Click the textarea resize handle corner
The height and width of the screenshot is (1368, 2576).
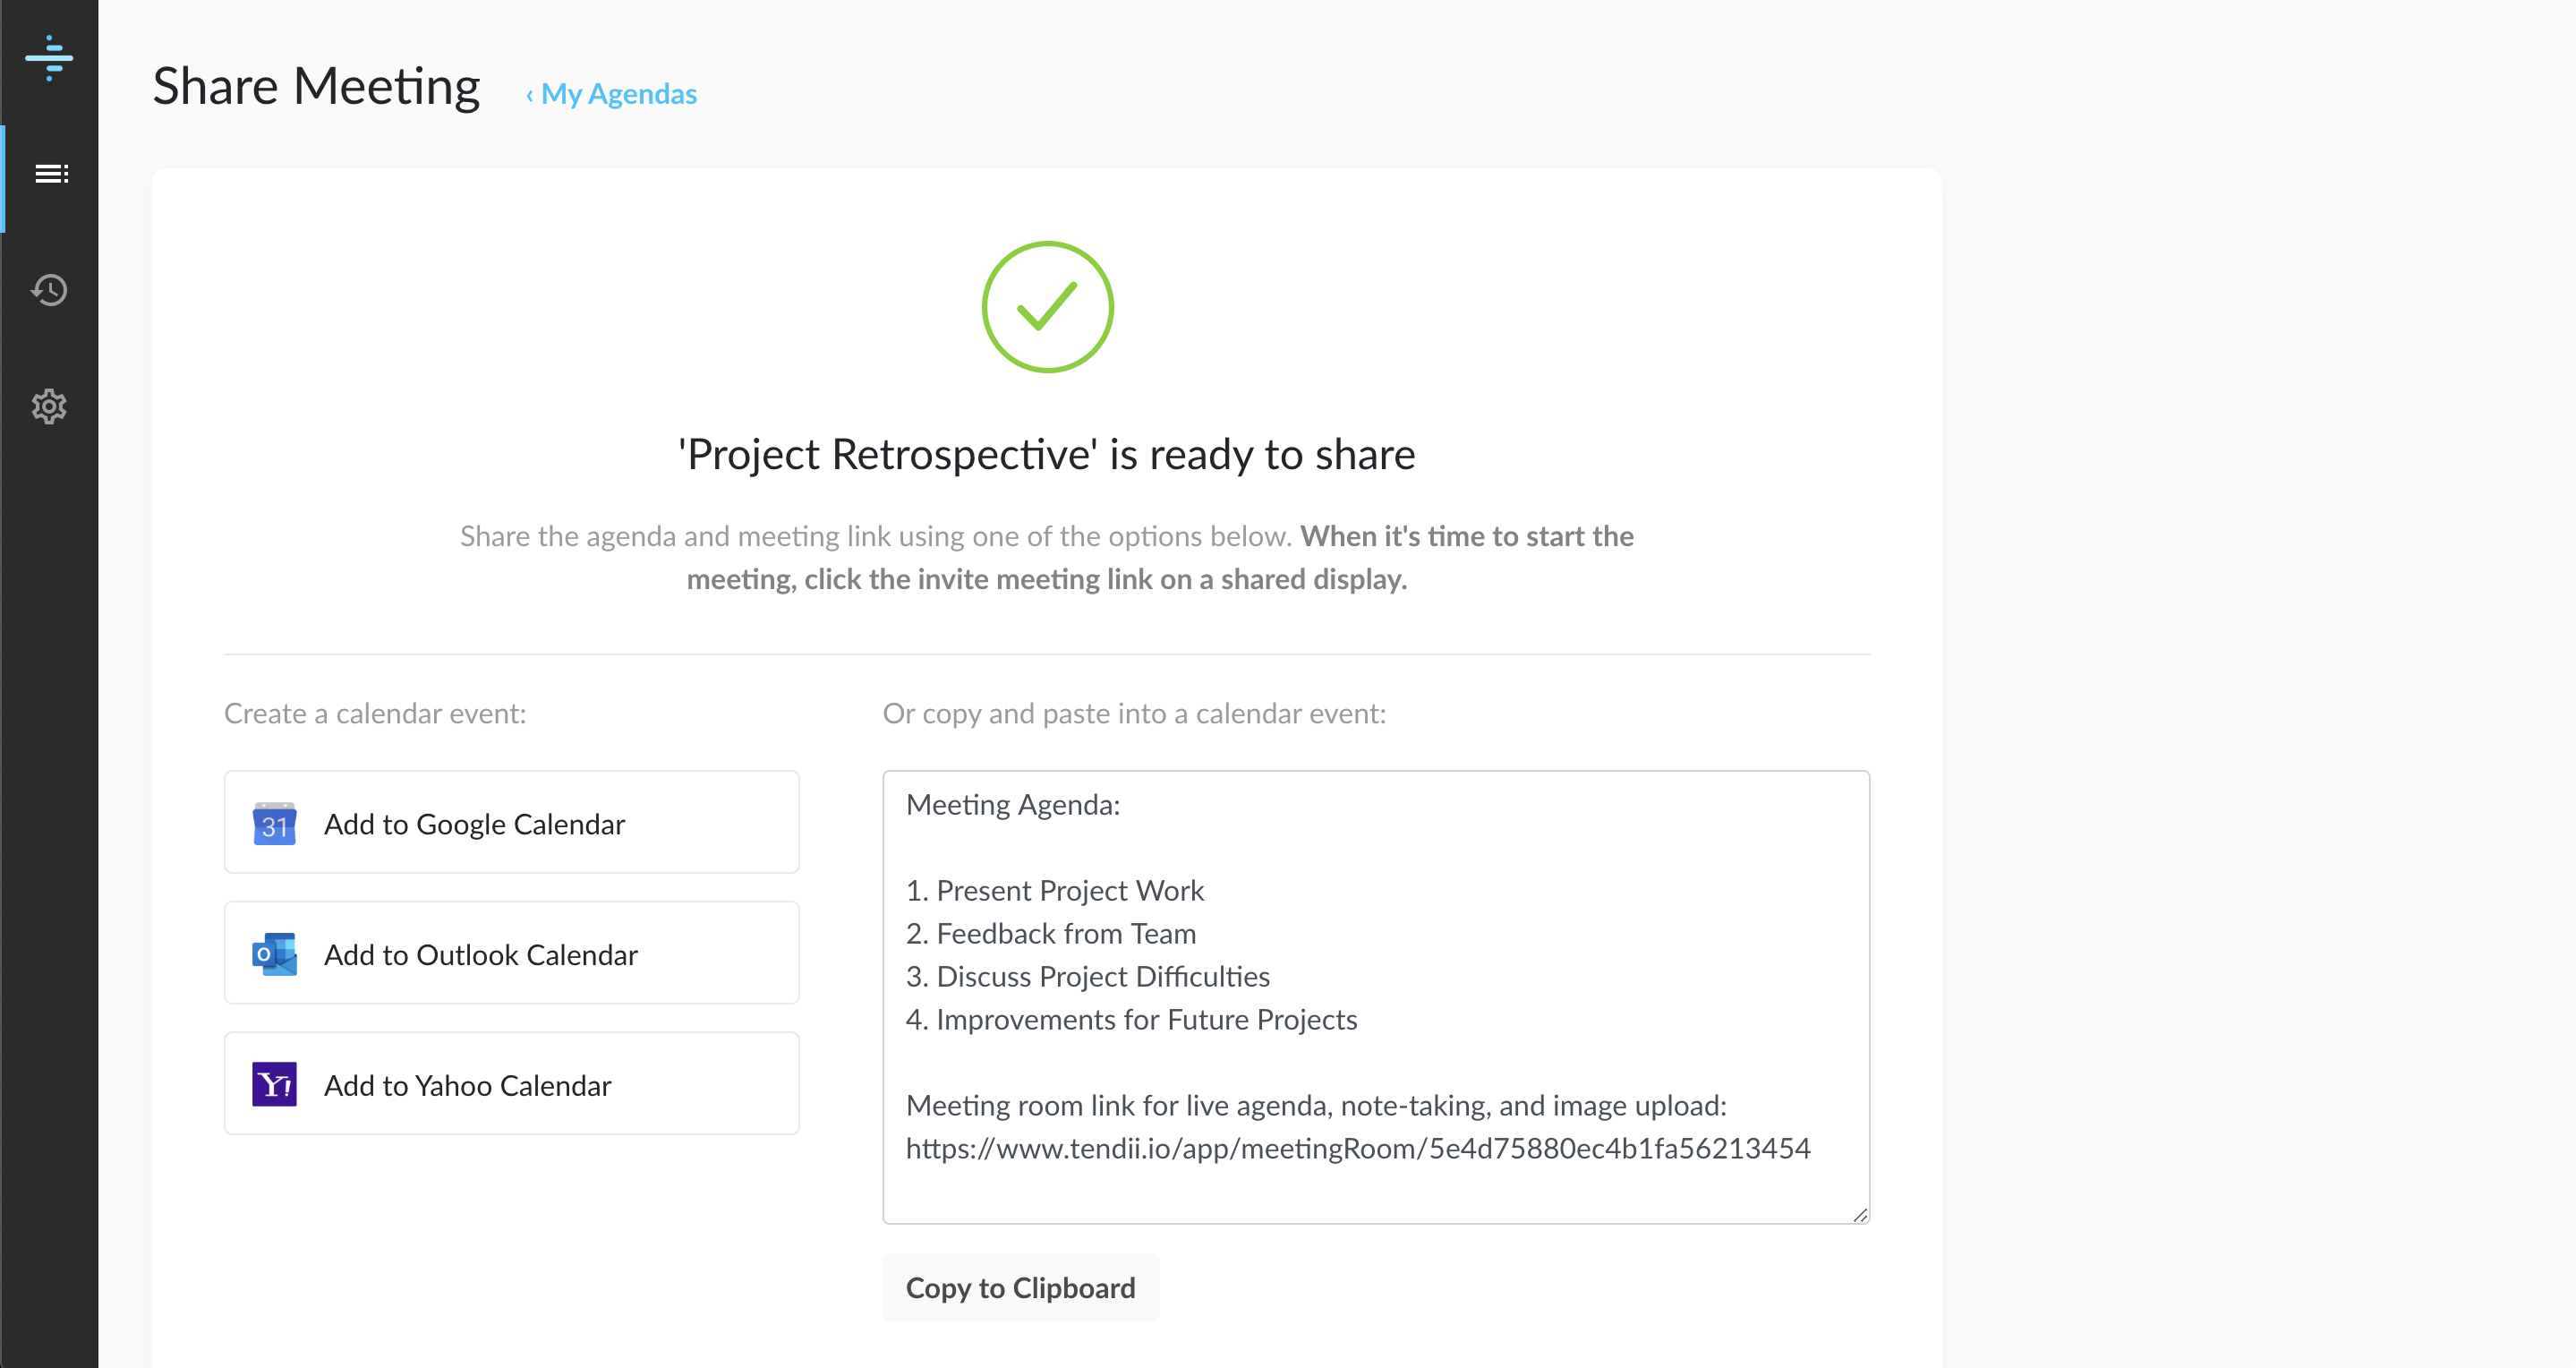[1859, 1214]
